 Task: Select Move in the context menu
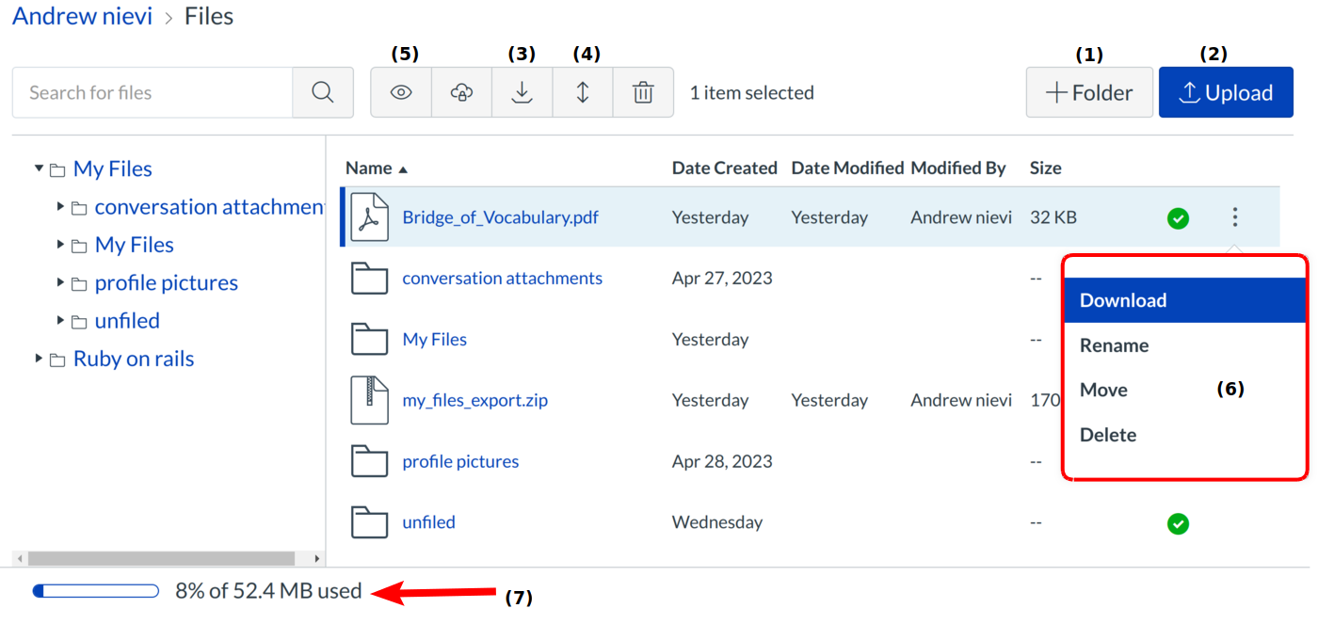tap(1103, 390)
